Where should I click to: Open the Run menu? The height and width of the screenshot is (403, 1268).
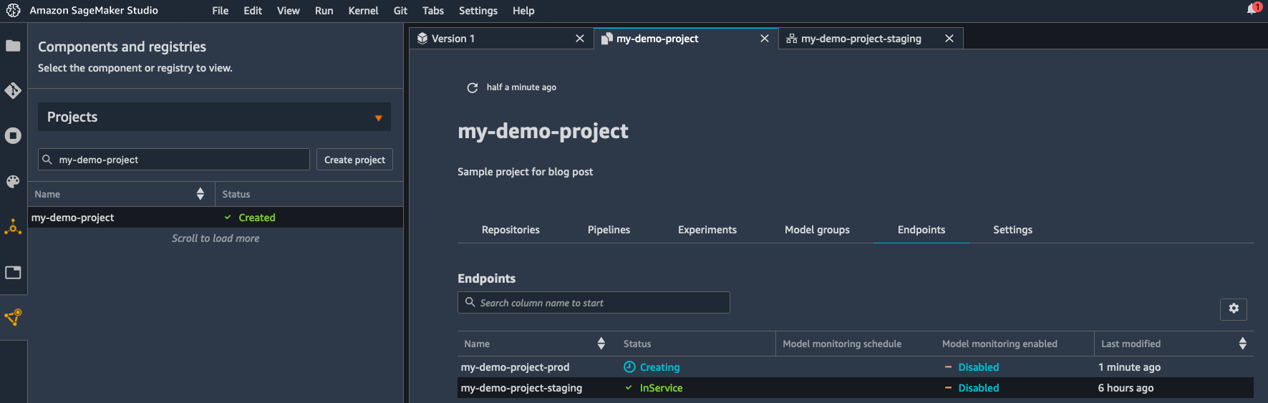(324, 11)
